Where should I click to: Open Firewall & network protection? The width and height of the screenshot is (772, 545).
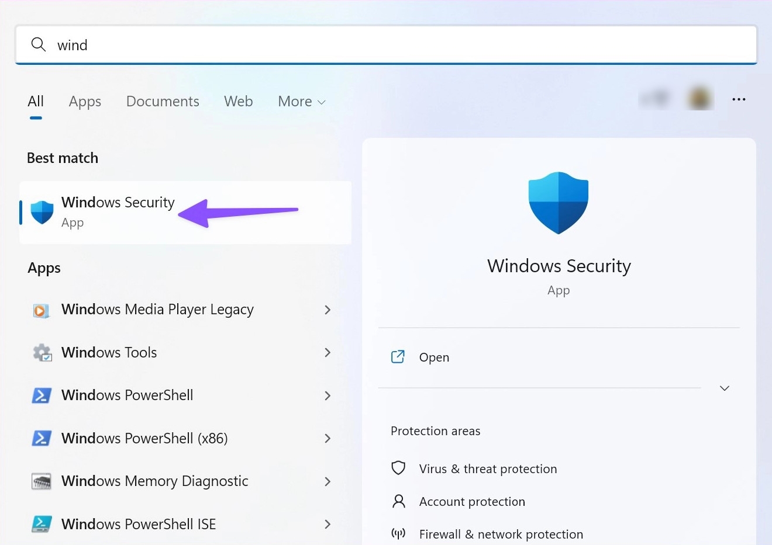pos(500,533)
